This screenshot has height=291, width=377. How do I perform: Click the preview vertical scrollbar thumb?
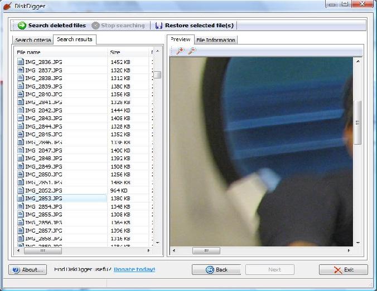tap(358, 122)
